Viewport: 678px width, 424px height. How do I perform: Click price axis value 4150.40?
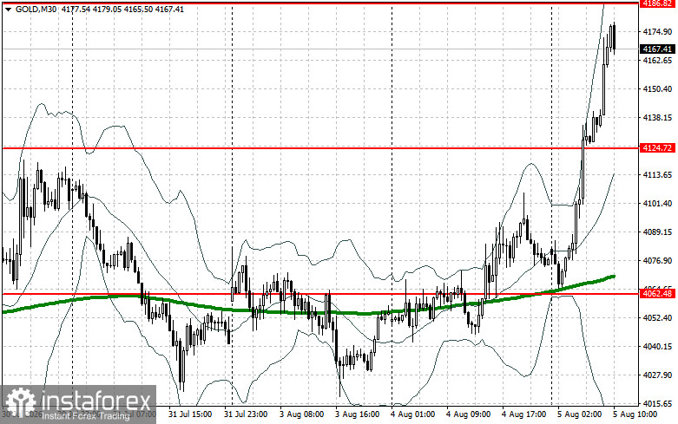(x=658, y=89)
